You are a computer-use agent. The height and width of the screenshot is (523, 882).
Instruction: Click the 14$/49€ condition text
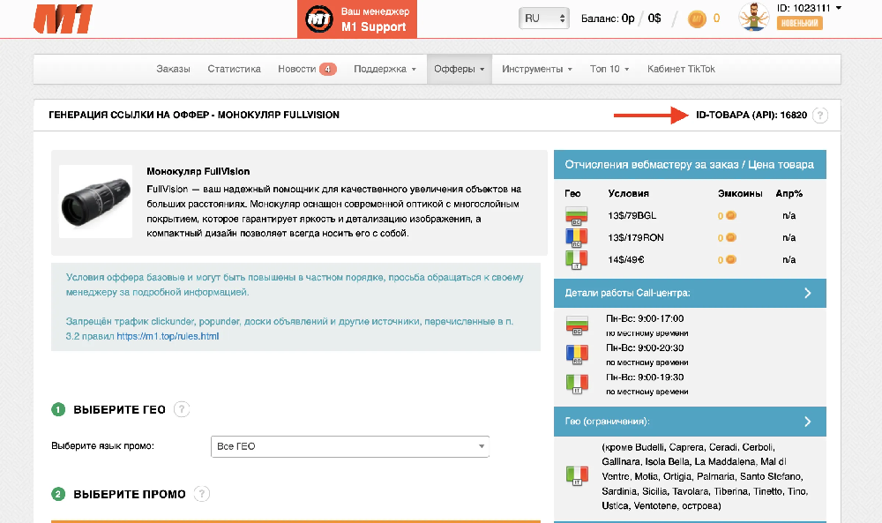626,259
